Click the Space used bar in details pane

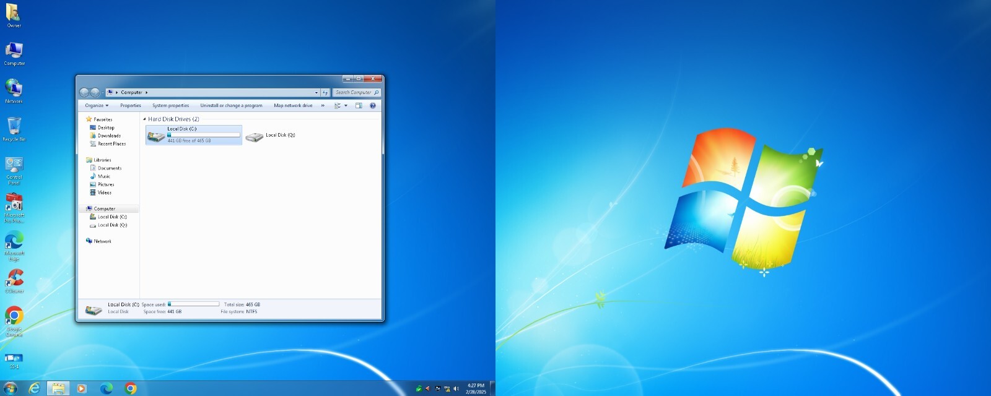tap(193, 304)
